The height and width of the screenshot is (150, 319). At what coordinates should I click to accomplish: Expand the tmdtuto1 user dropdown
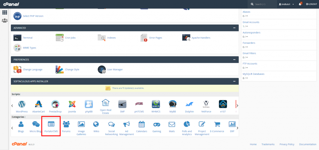click(286, 4)
